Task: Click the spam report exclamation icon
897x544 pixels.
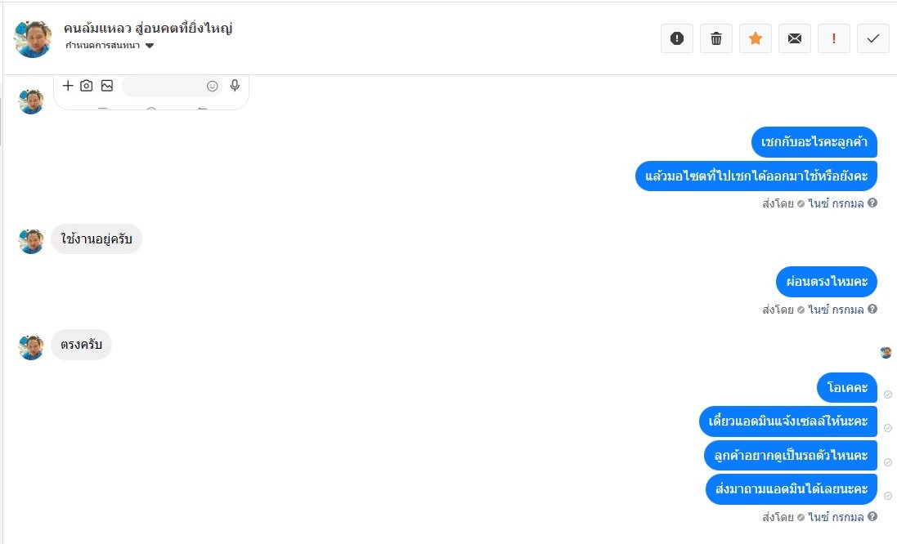Action: (677, 38)
